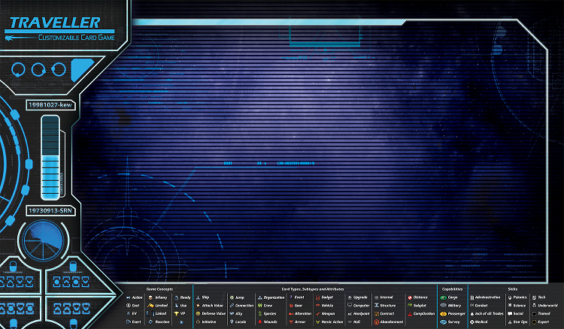Click the Card Types, Subtypes and Attributes heading
The width and height of the screenshot is (564, 329).
(x=313, y=289)
